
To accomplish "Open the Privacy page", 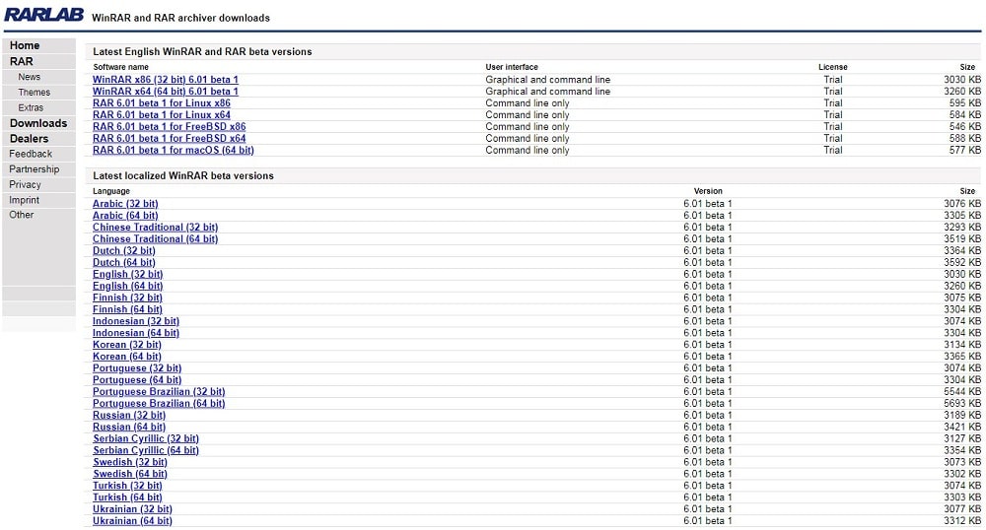I will tap(26, 184).
